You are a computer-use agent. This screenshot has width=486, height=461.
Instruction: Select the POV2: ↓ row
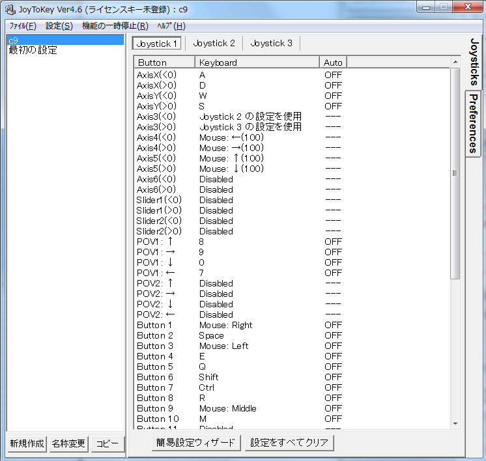coord(293,304)
